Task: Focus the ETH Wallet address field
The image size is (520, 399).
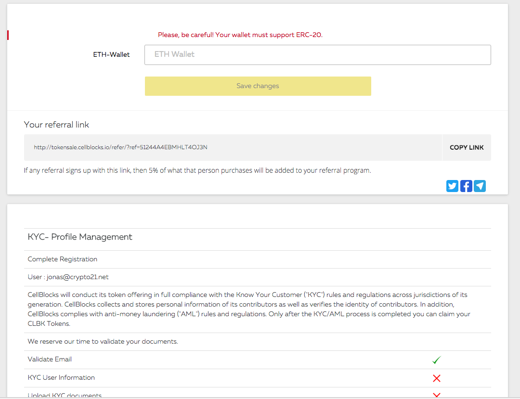Action: tap(317, 55)
